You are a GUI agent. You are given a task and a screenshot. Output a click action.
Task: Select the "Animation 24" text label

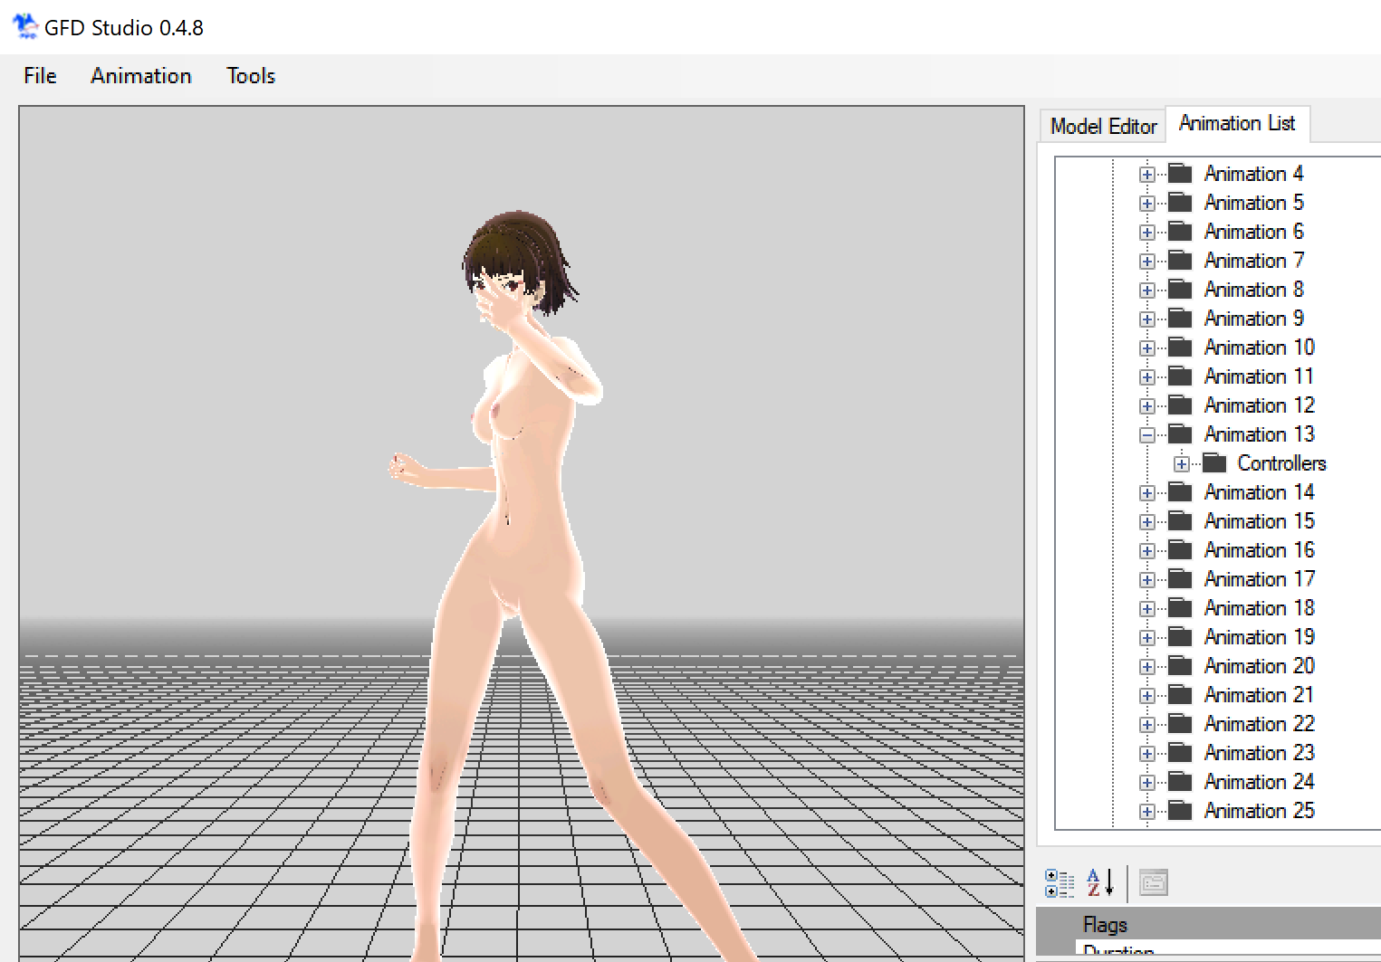pos(1260,782)
